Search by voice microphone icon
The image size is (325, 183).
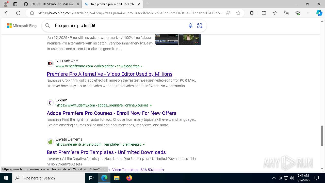190,25
